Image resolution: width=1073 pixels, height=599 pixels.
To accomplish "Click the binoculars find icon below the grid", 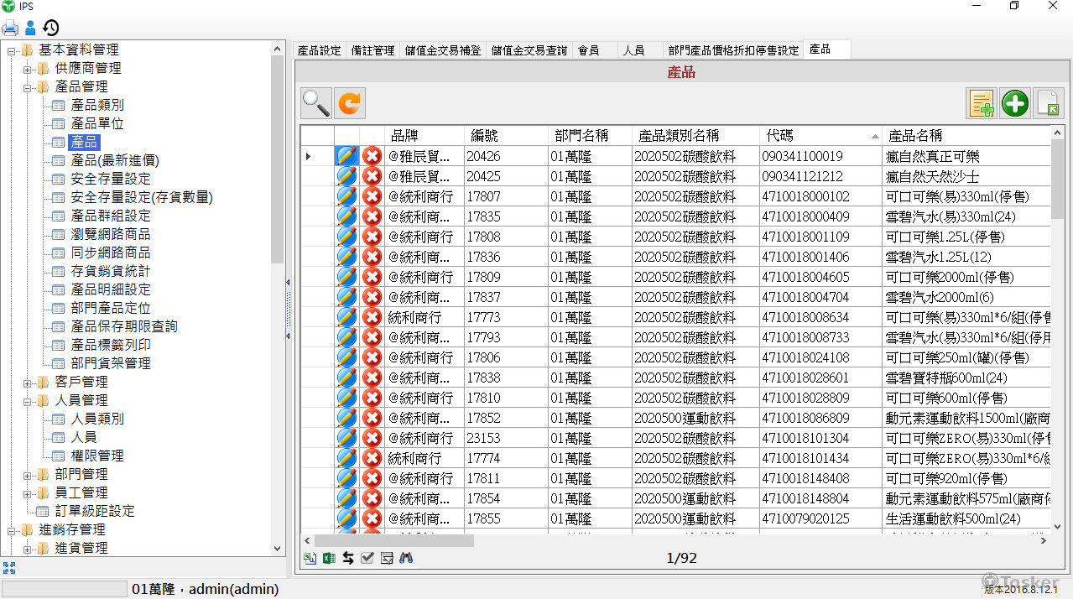I will click(x=407, y=558).
